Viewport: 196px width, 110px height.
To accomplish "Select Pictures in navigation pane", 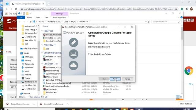I will pos(28,75).
